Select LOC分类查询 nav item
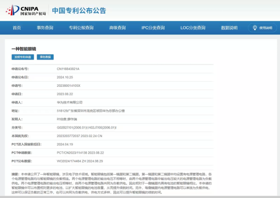 (x=193, y=28)
